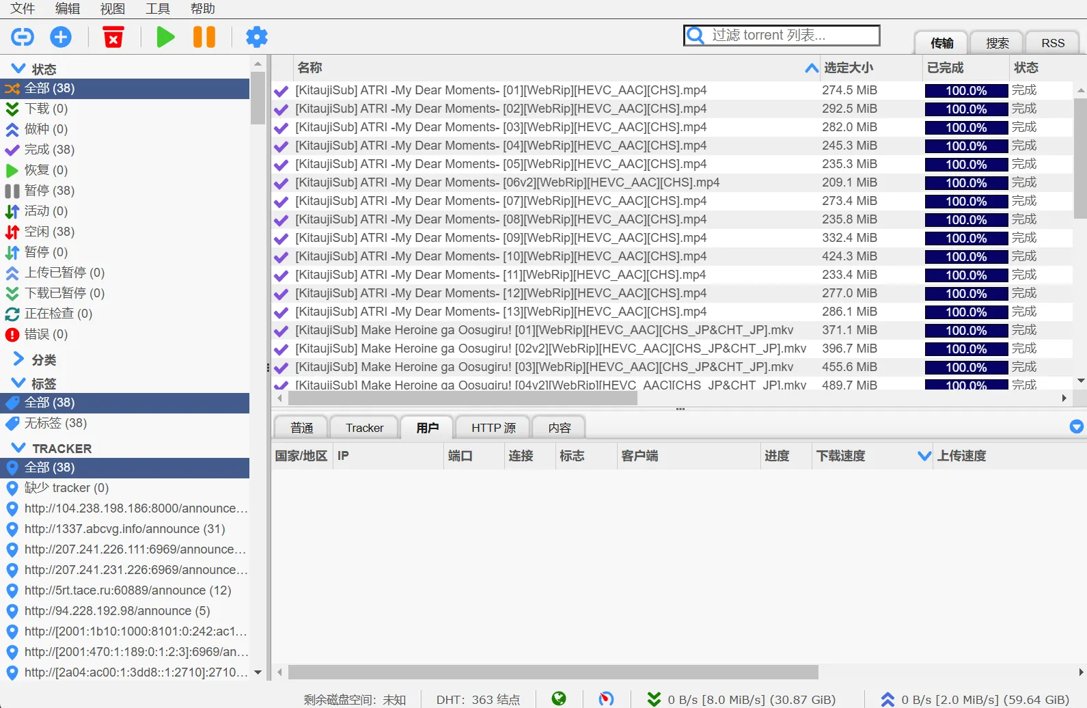Click the magnifier icon in filter box
Viewport: 1087px width, 708px height.
[x=696, y=35]
